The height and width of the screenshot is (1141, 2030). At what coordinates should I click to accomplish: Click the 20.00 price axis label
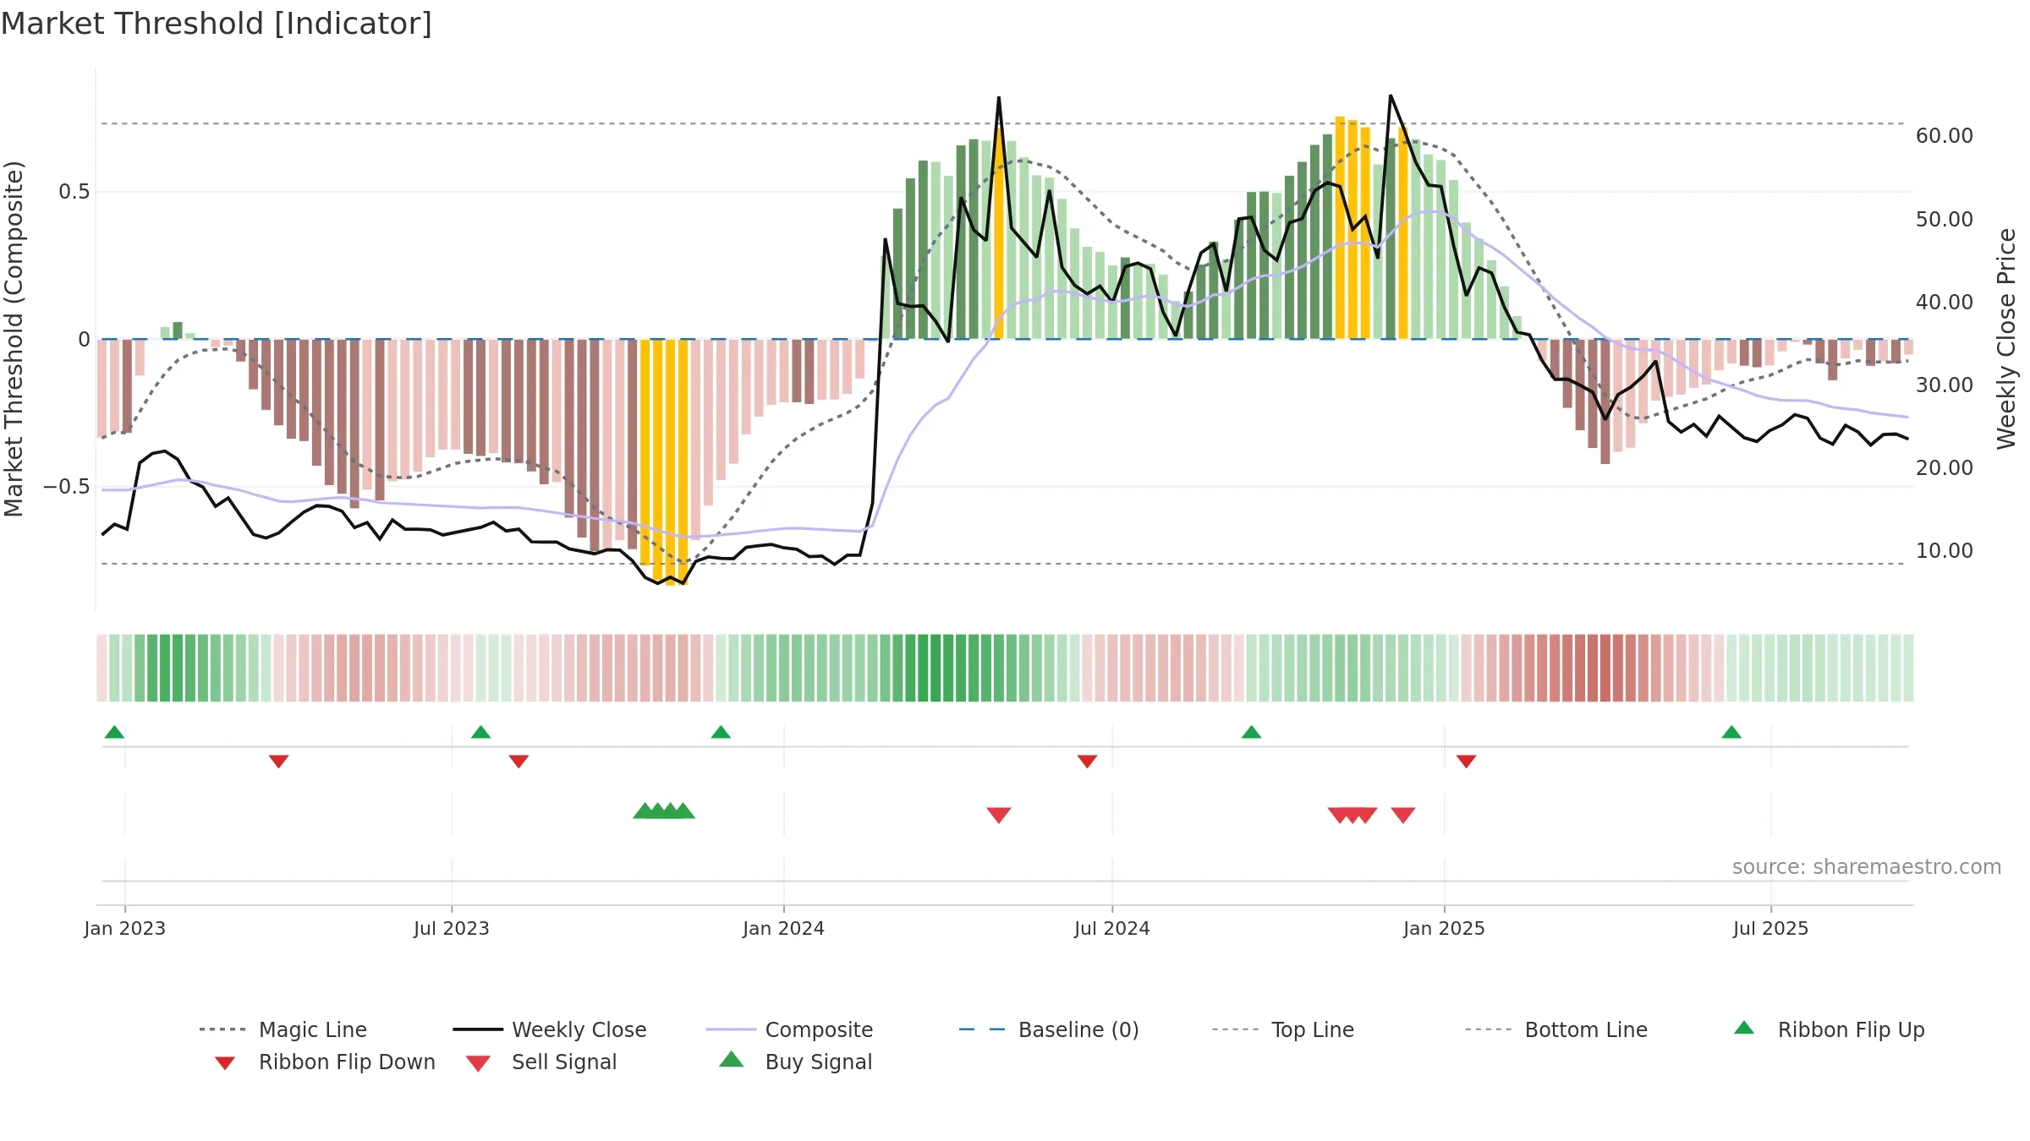tap(1945, 467)
